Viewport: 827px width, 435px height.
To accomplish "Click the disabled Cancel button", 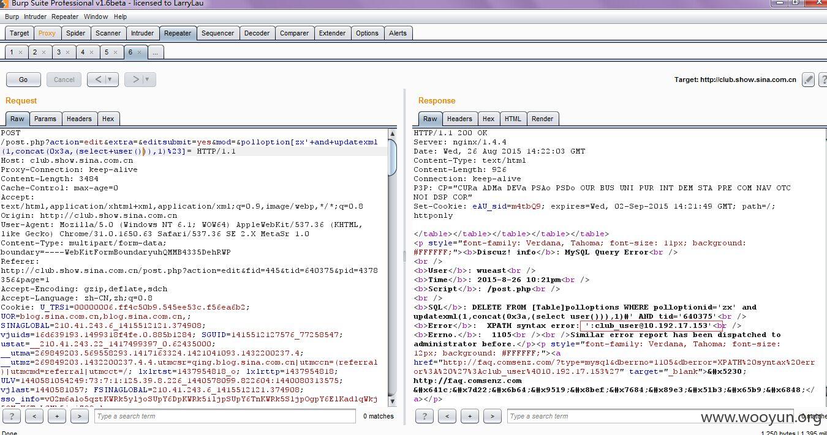I will [64, 80].
